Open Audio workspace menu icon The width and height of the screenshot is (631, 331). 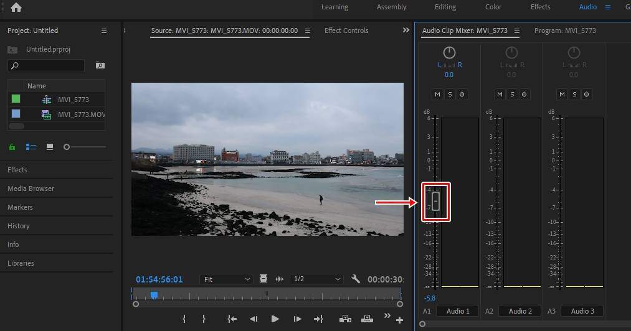pos(608,7)
